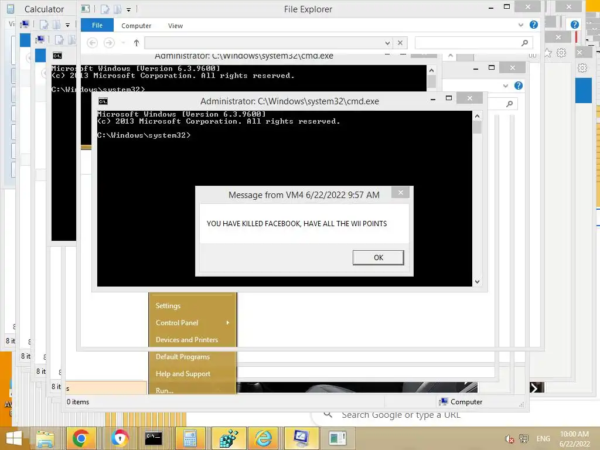The width and height of the screenshot is (600, 450).
Task: Open the File tab in File Explorer
Action: 97,25
